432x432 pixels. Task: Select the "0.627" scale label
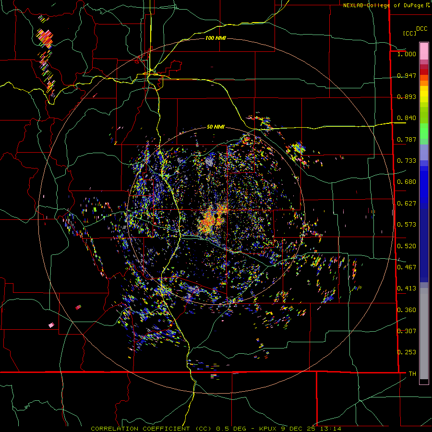(407, 204)
